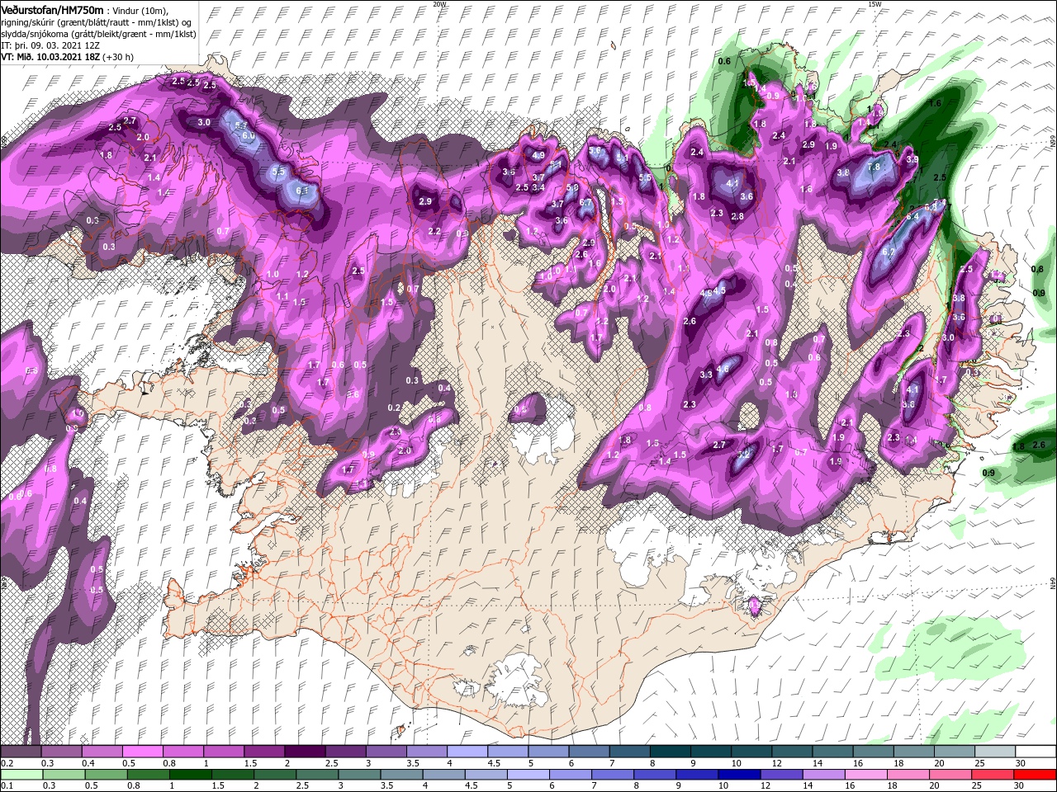
Task: Click the 8.4 snowfall value on the map
Action: [912, 216]
